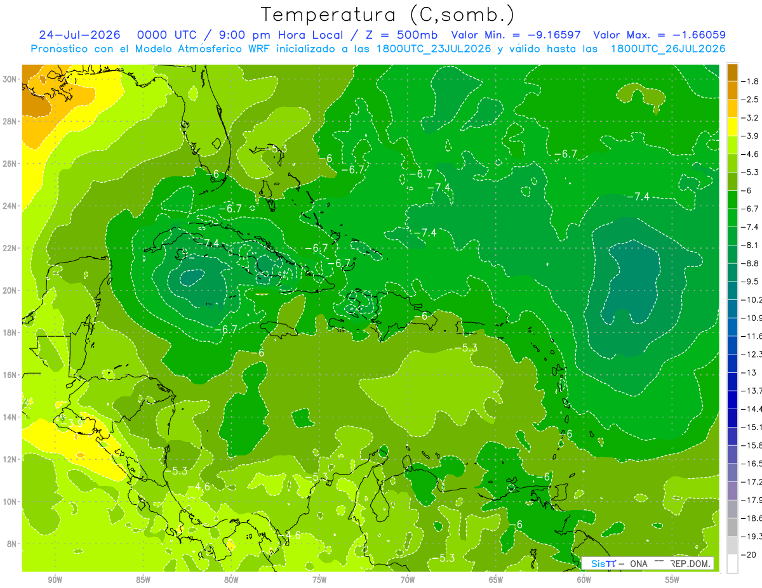Click the 24N latitude axis label

11,206
